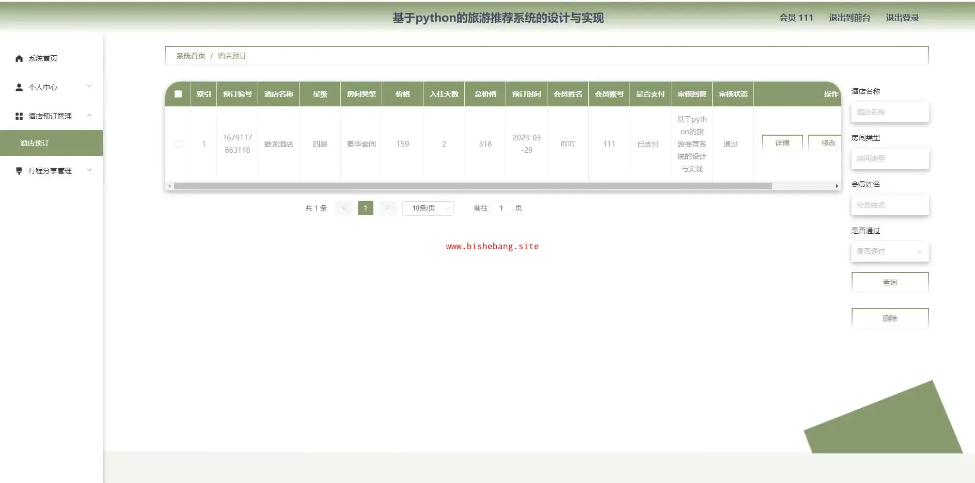Click the 总价格 column header
The image size is (975, 483).
pyautogui.click(x=485, y=94)
